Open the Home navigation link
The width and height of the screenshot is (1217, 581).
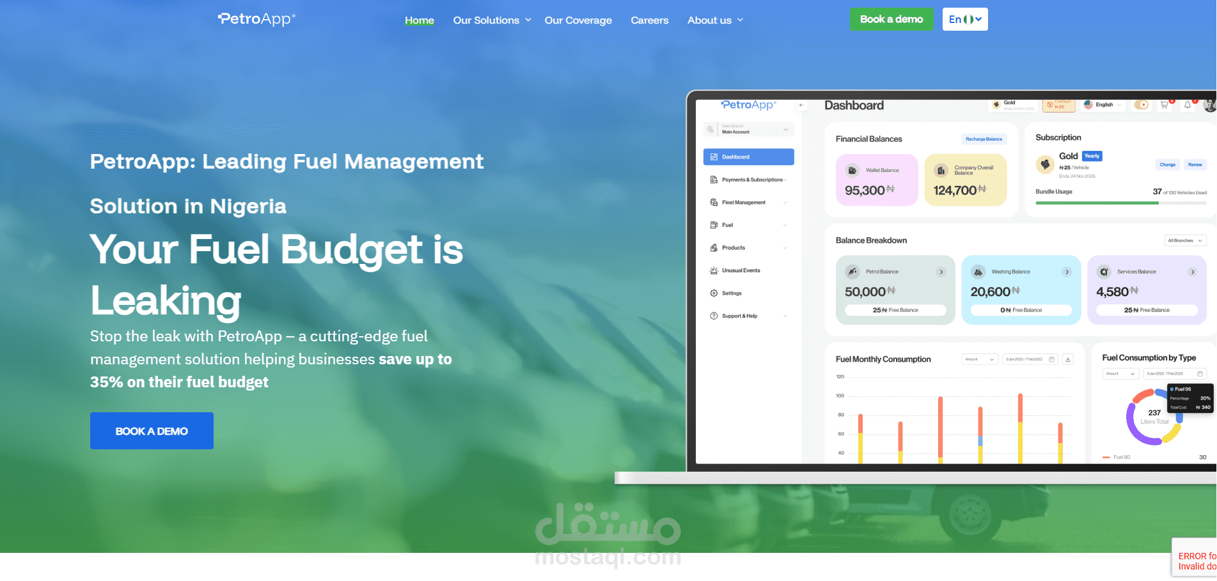coord(420,20)
